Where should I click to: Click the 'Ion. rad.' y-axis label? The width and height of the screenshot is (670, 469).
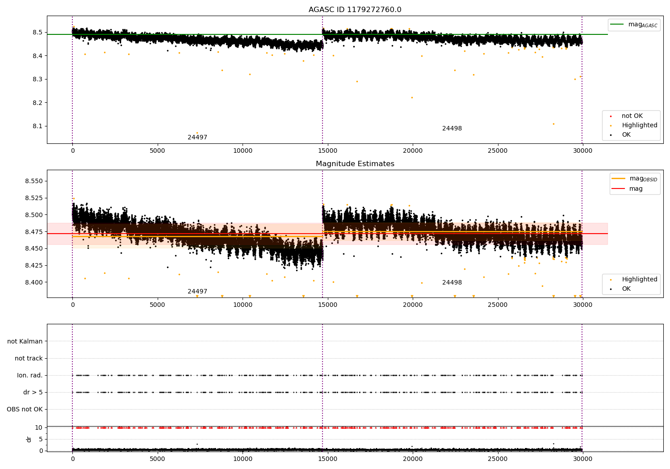pyautogui.click(x=30, y=376)
